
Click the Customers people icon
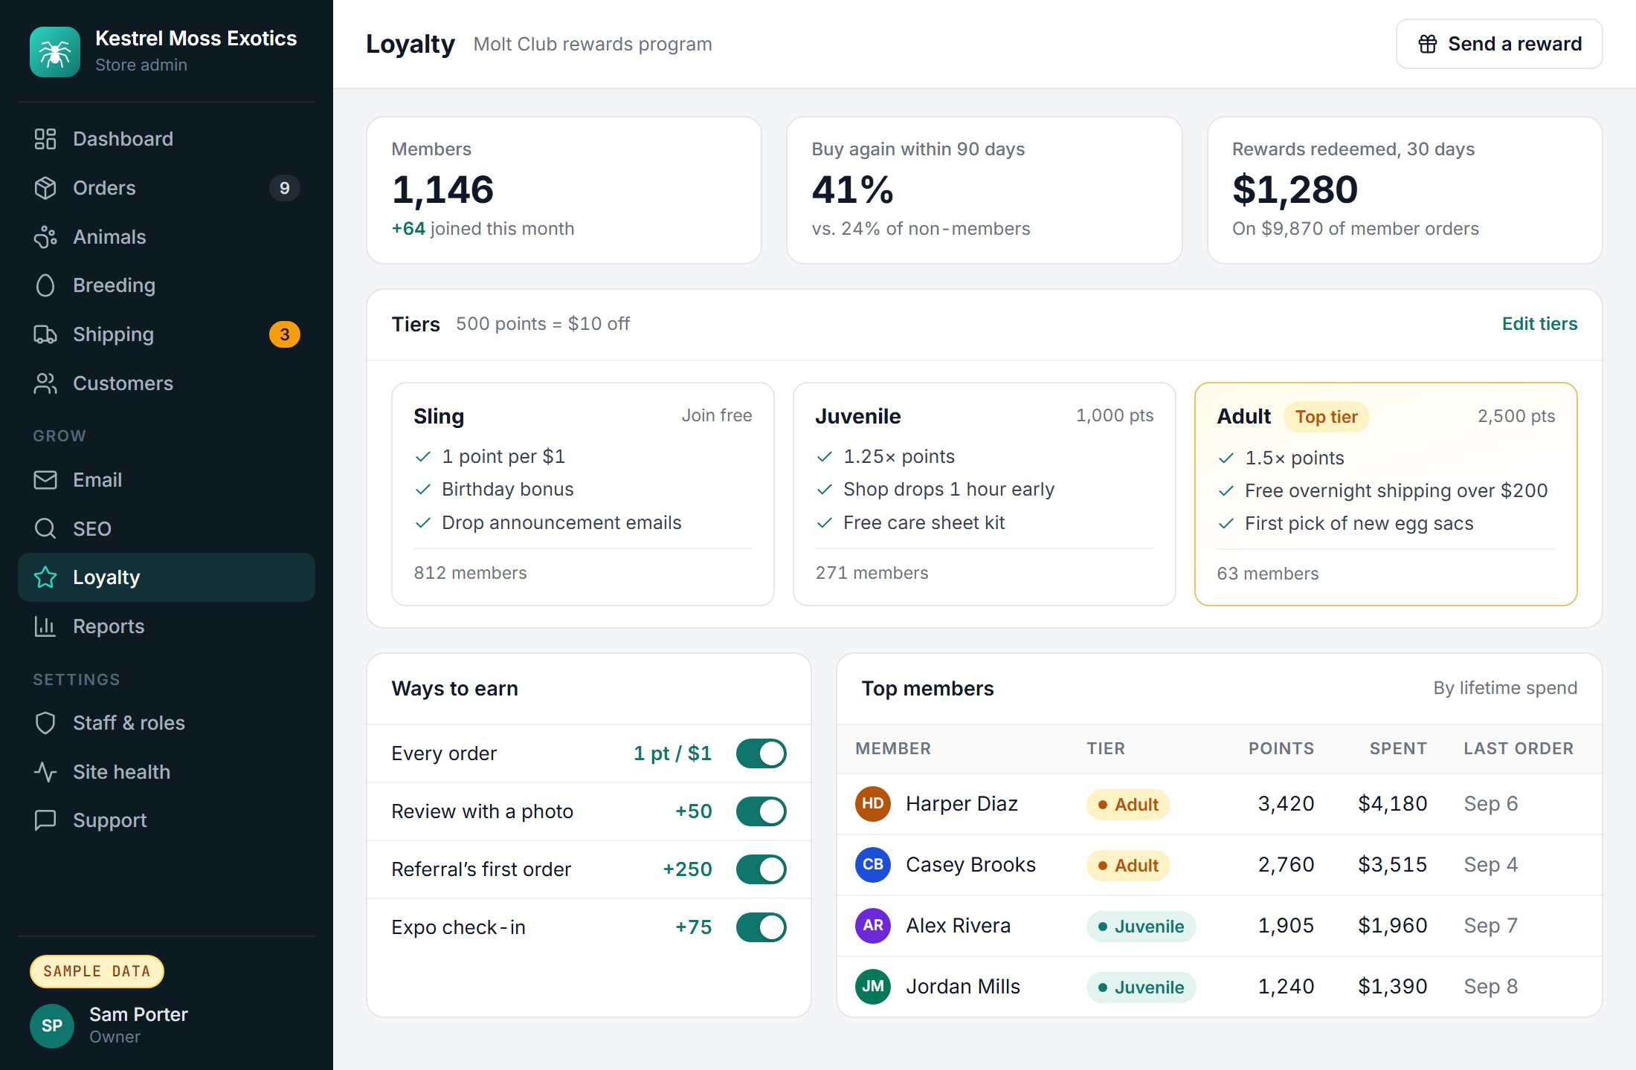tap(45, 383)
